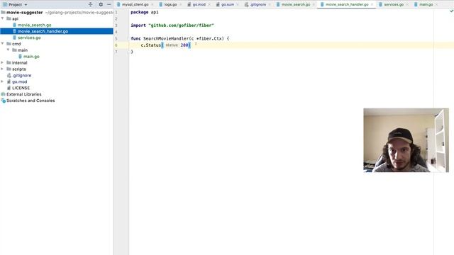
Task: Click the services.go file icon in tree
Action: 14,38
